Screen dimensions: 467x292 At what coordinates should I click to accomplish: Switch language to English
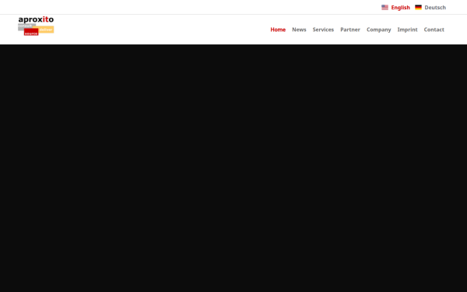400,8
